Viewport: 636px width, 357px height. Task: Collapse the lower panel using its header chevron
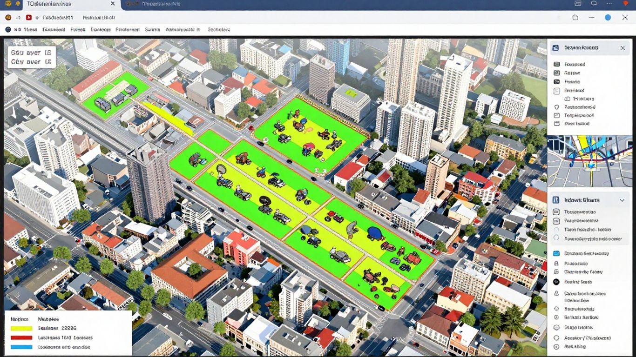(x=622, y=200)
